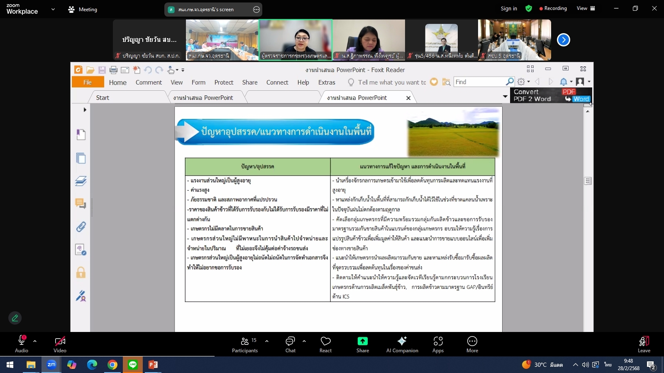Switch to the Home ribbon tab
This screenshot has width=664, height=373.
pos(118,82)
